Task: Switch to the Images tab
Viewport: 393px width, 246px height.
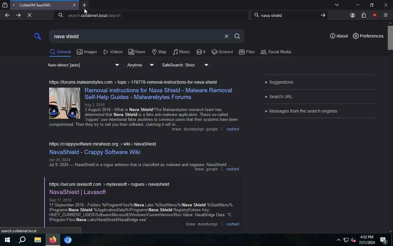Action: click(x=87, y=52)
